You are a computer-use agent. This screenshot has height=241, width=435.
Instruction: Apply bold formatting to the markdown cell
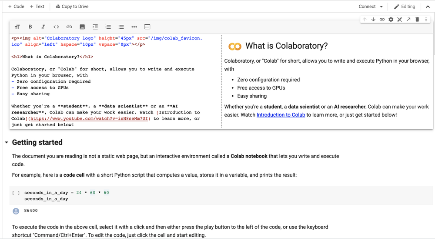[x=30, y=27]
